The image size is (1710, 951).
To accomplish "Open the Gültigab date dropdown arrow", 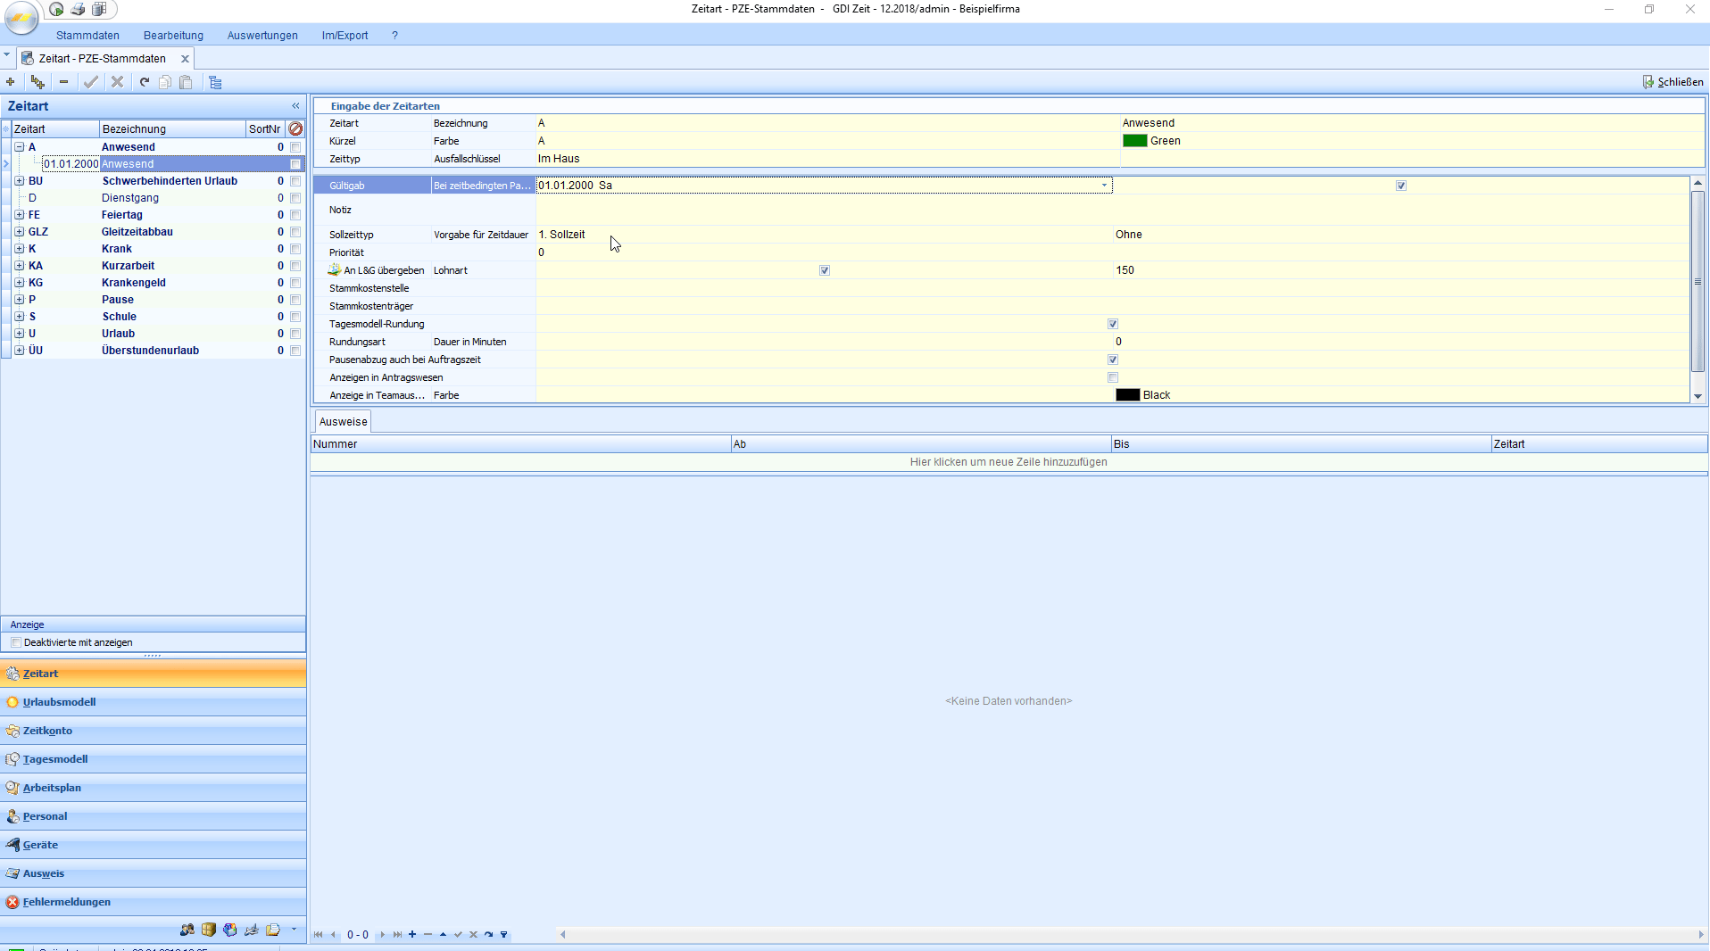I will [x=1104, y=186].
